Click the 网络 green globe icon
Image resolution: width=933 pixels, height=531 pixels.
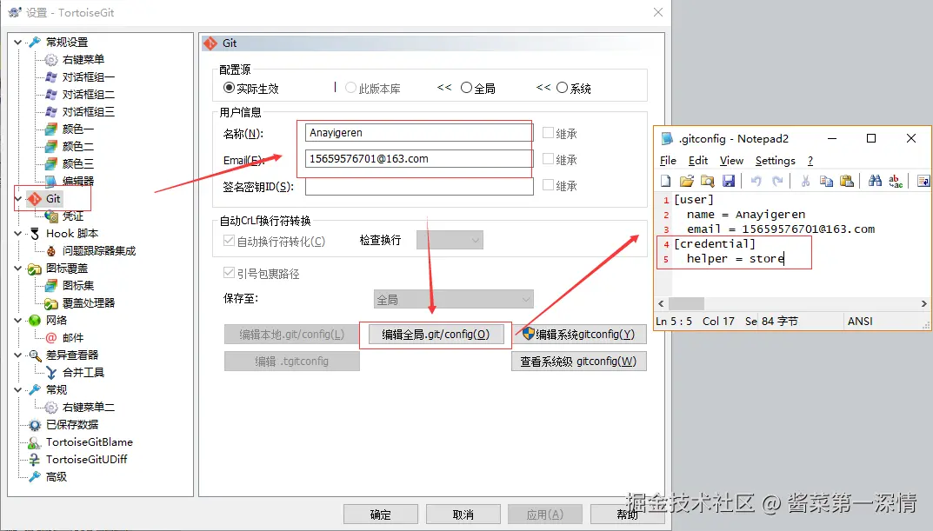[35, 321]
